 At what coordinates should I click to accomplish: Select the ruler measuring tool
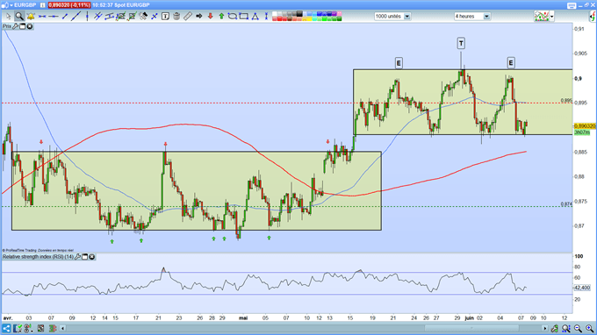(x=187, y=17)
